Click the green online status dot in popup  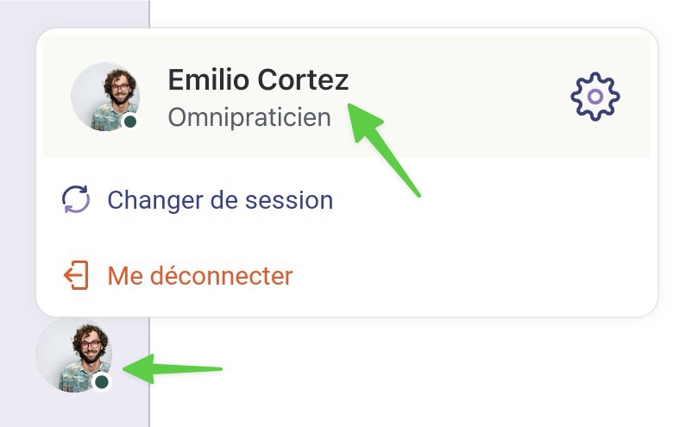pyautogui.click(x=130, y=121)
